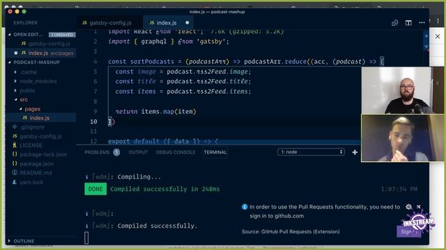Open the gatsby-config.js editor tab
Viewport: 446px width, 250px height.
pos(109,23)
